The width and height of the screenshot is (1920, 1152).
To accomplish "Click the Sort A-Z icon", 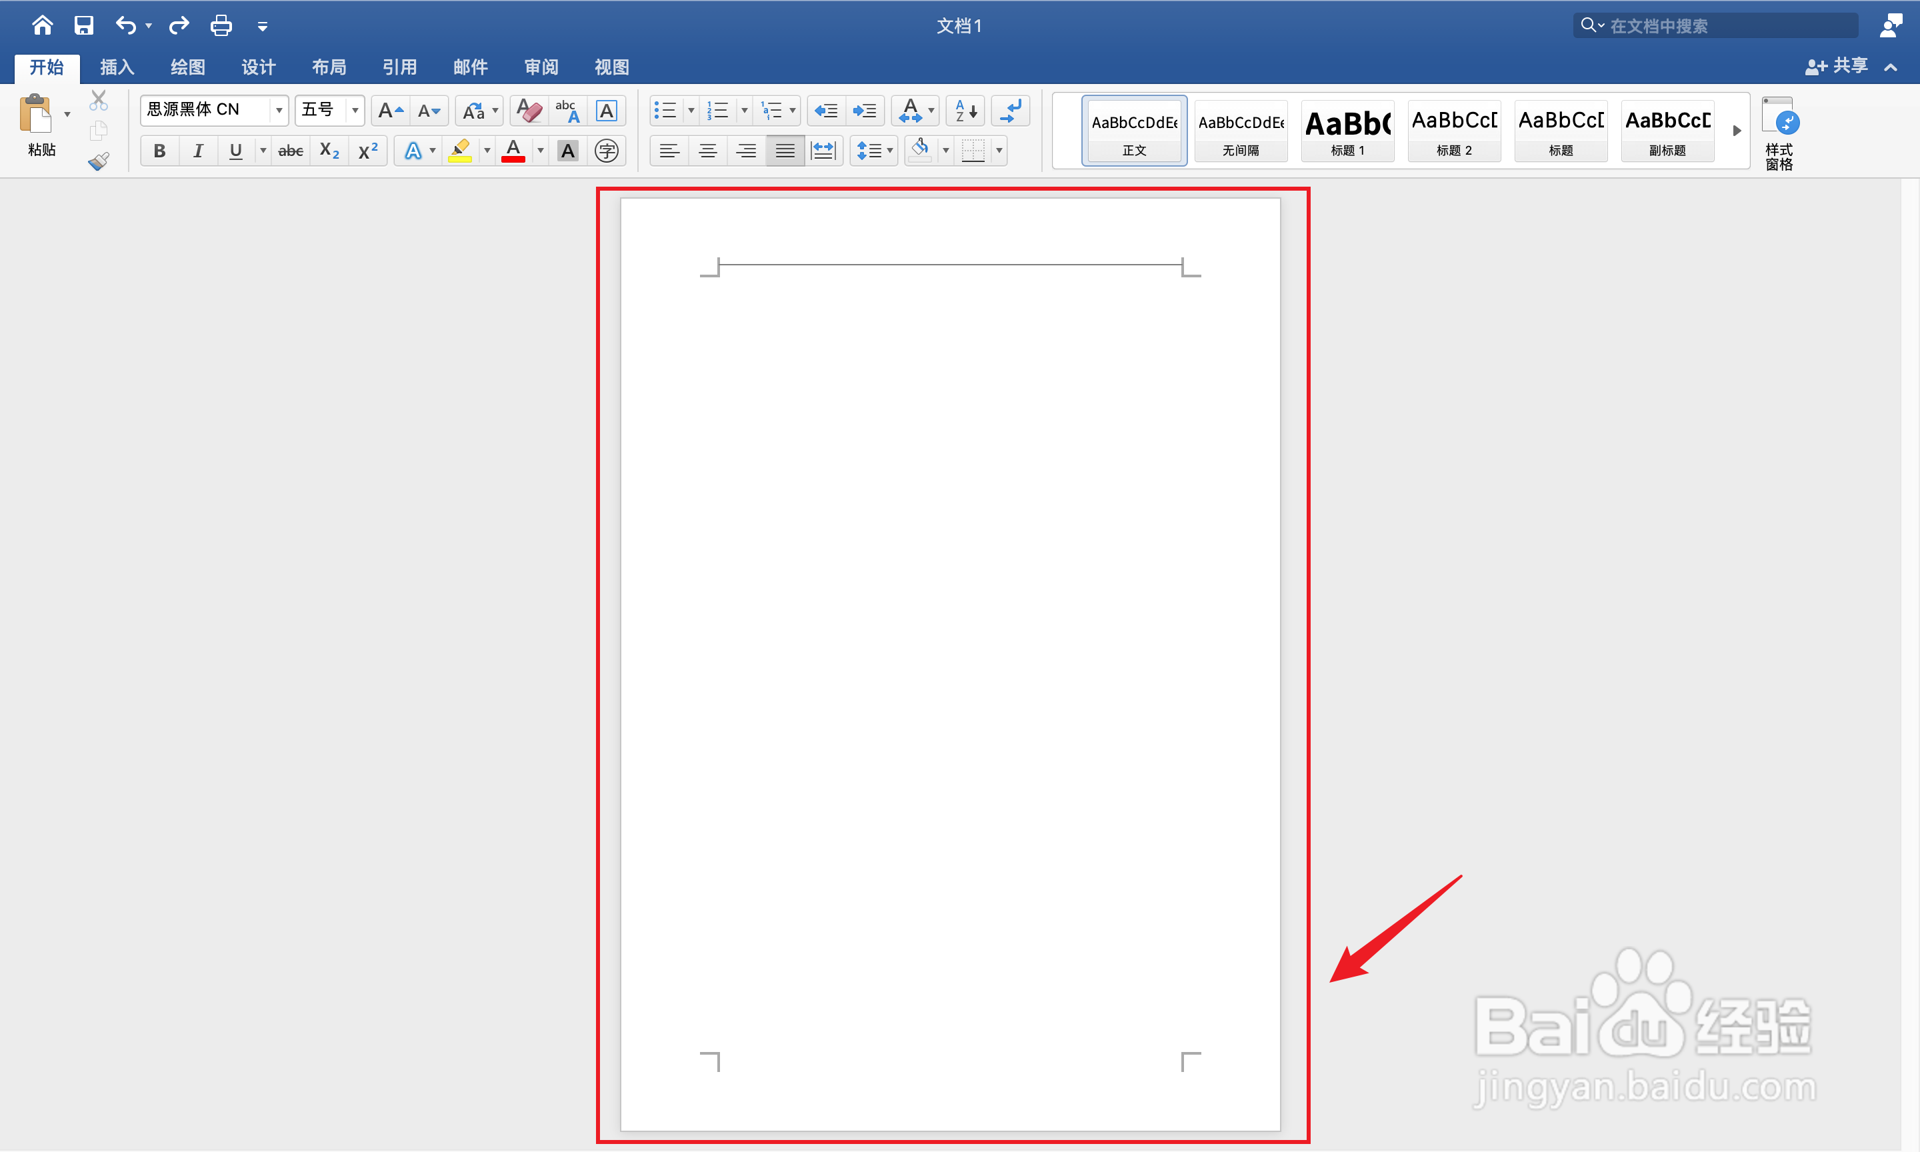I will click(965, 110).
